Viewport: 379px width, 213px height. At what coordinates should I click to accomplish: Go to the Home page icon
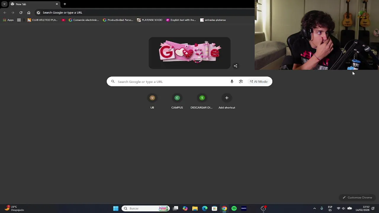click(29, 13)
